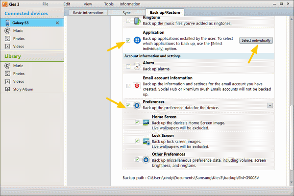Click the Connected devices heading
294x196 pixels.
(26, 14)
